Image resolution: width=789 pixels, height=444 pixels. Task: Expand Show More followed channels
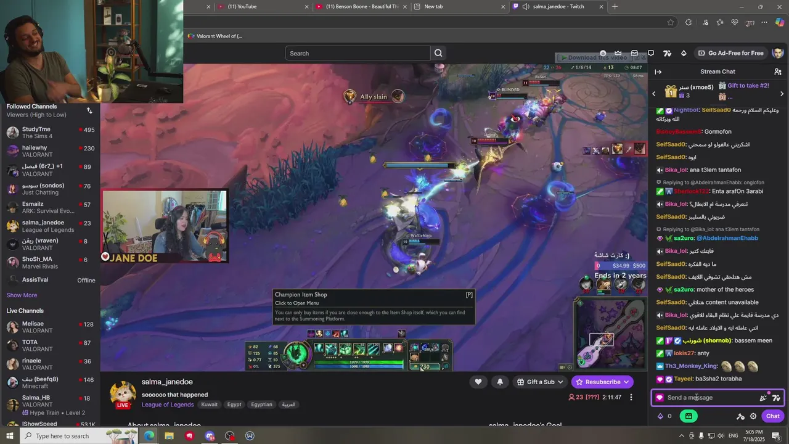tap(22, 295)
